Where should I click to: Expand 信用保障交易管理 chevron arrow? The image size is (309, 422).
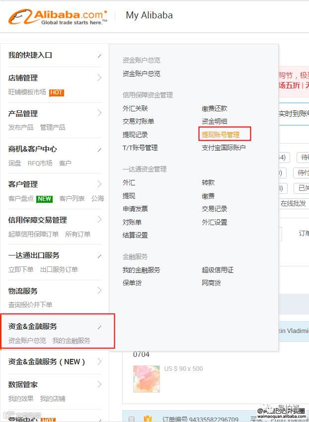99,220
